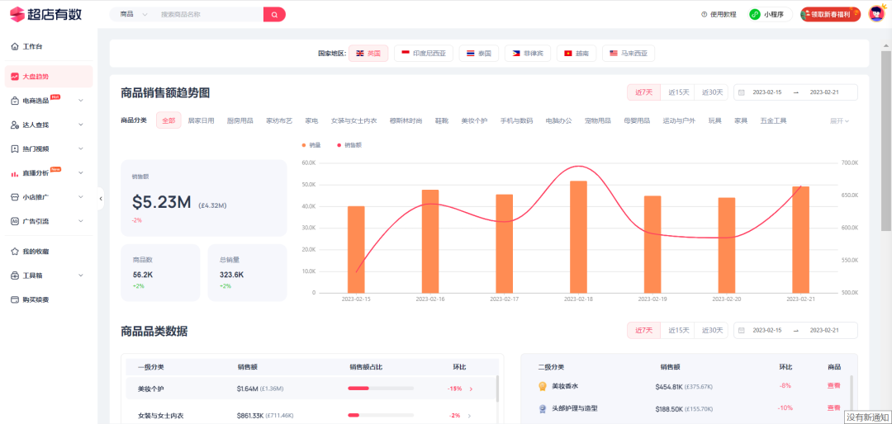Viewport: 892px width, 424px height.
Task: Click the 领取新春福利 button
Action: pyautogui.click(x=831, y=14)
